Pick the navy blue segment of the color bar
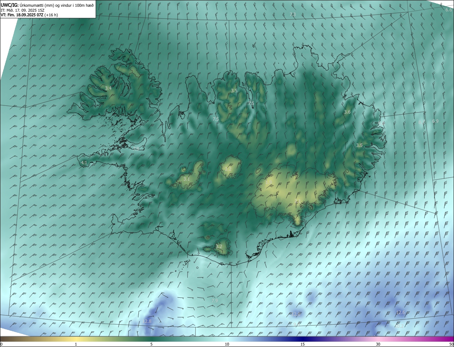The height and width of the screenshot is (347, 454). (303, 339)
